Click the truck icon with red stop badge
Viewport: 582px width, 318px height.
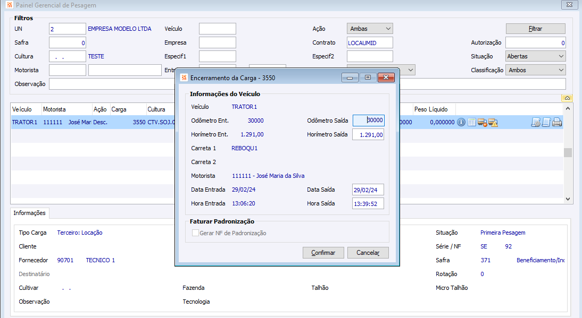(482, 122)
